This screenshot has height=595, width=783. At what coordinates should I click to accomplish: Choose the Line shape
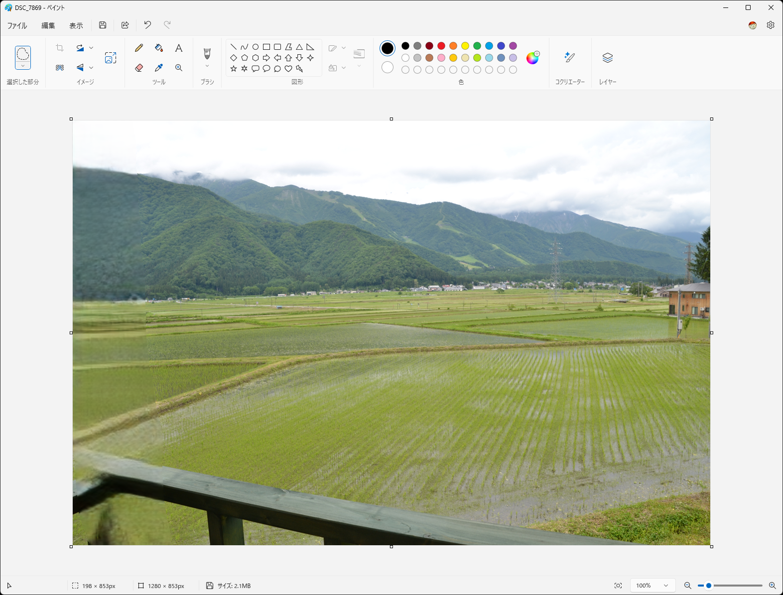coord(234,47)
